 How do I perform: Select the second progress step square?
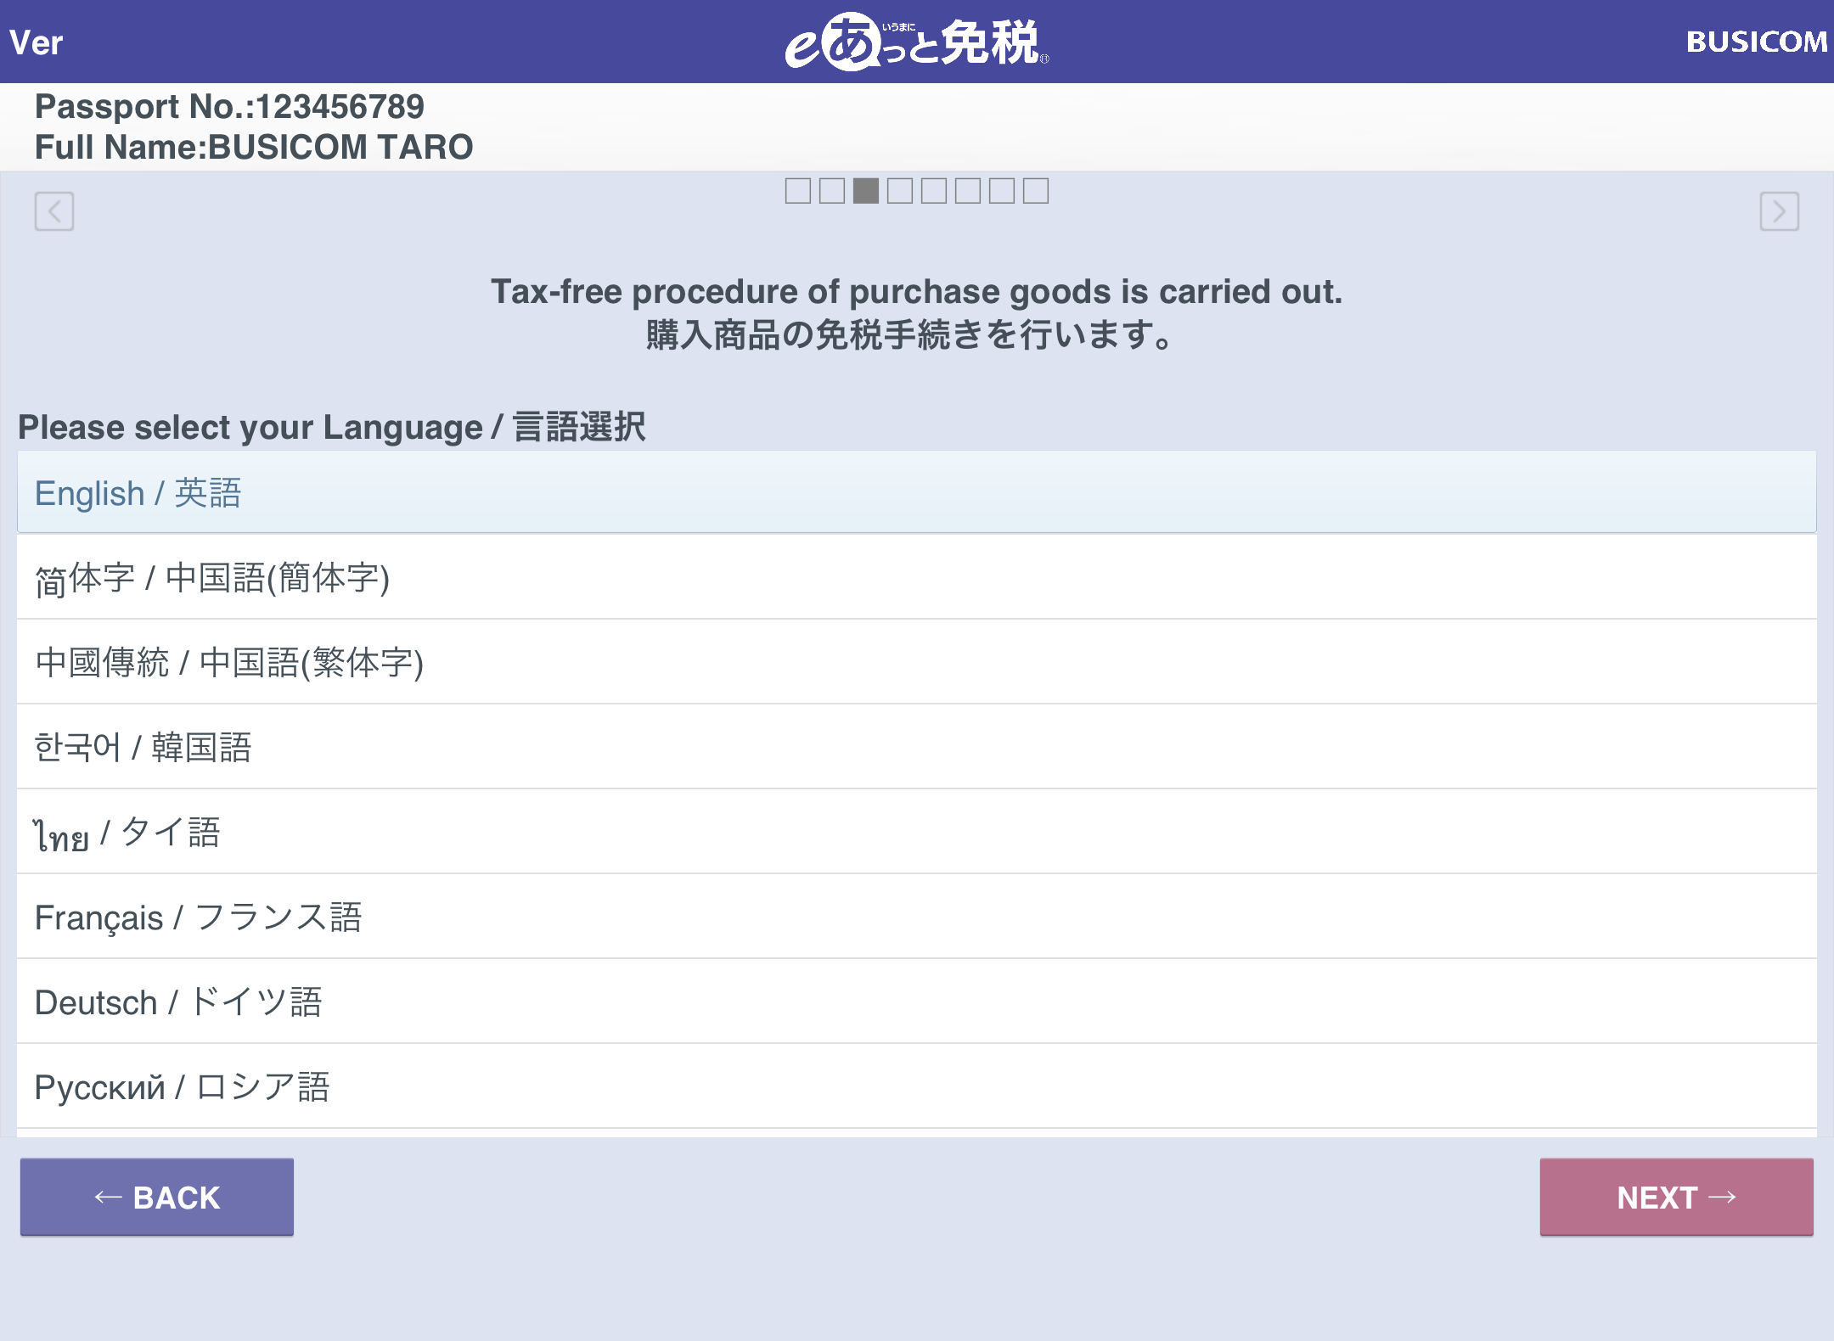[831, 191]
